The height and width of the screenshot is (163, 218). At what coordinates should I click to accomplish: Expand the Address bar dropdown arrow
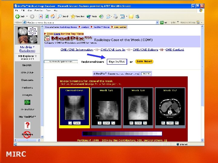click(x=157, y=22)
